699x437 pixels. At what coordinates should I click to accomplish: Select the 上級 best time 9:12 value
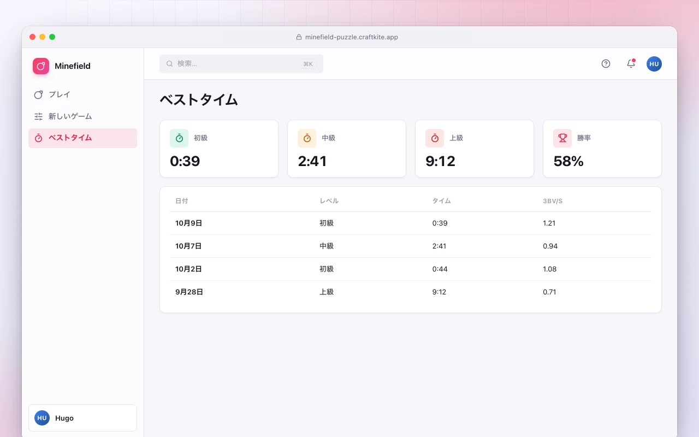pyautogui.click(x=440, y=161)
